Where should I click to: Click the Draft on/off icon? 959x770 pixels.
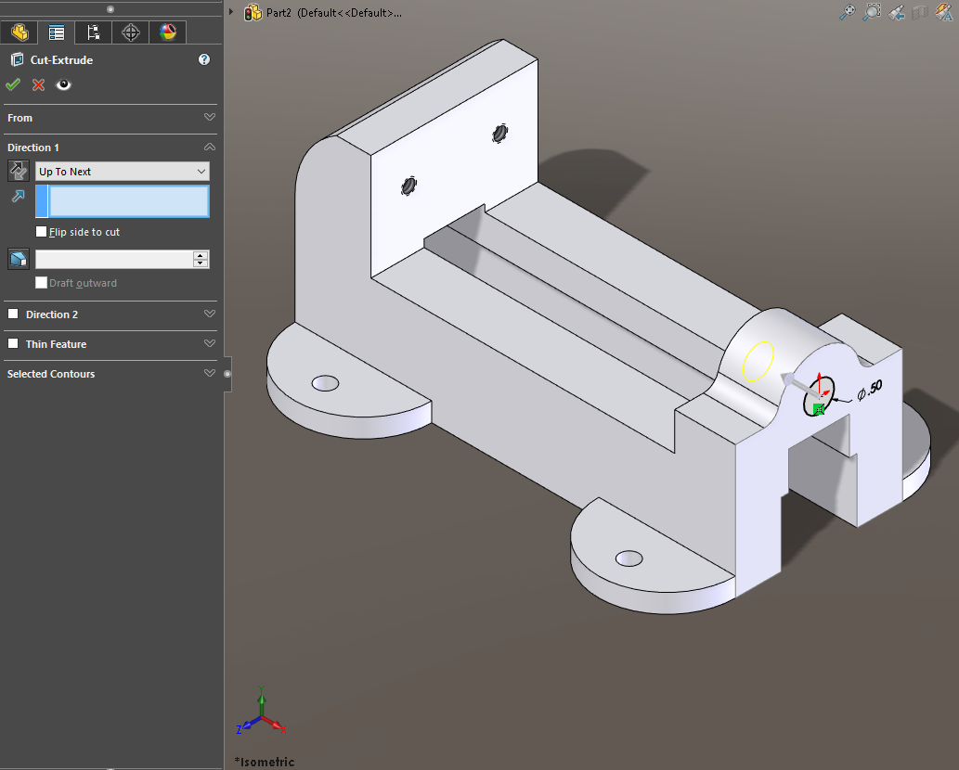(18, 258)
